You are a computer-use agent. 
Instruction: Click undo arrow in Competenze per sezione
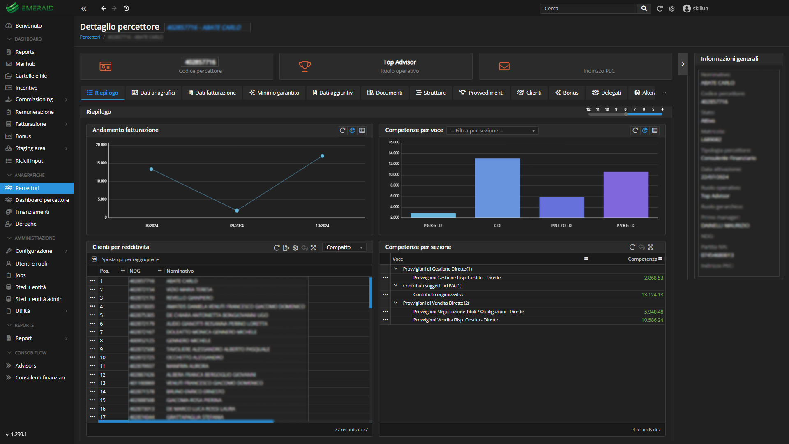[x=641, y=247]
